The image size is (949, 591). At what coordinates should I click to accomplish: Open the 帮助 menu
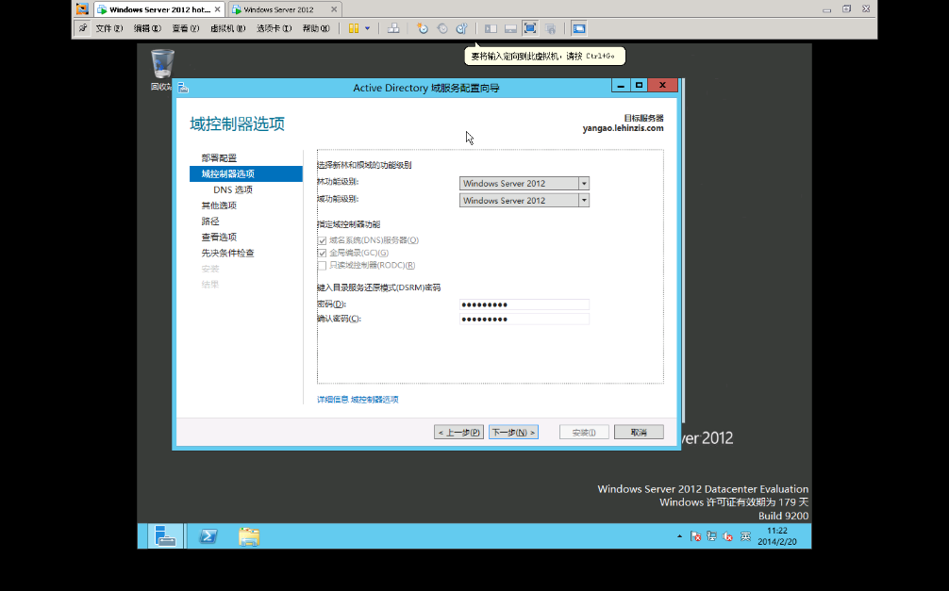(x=316, y=28)
